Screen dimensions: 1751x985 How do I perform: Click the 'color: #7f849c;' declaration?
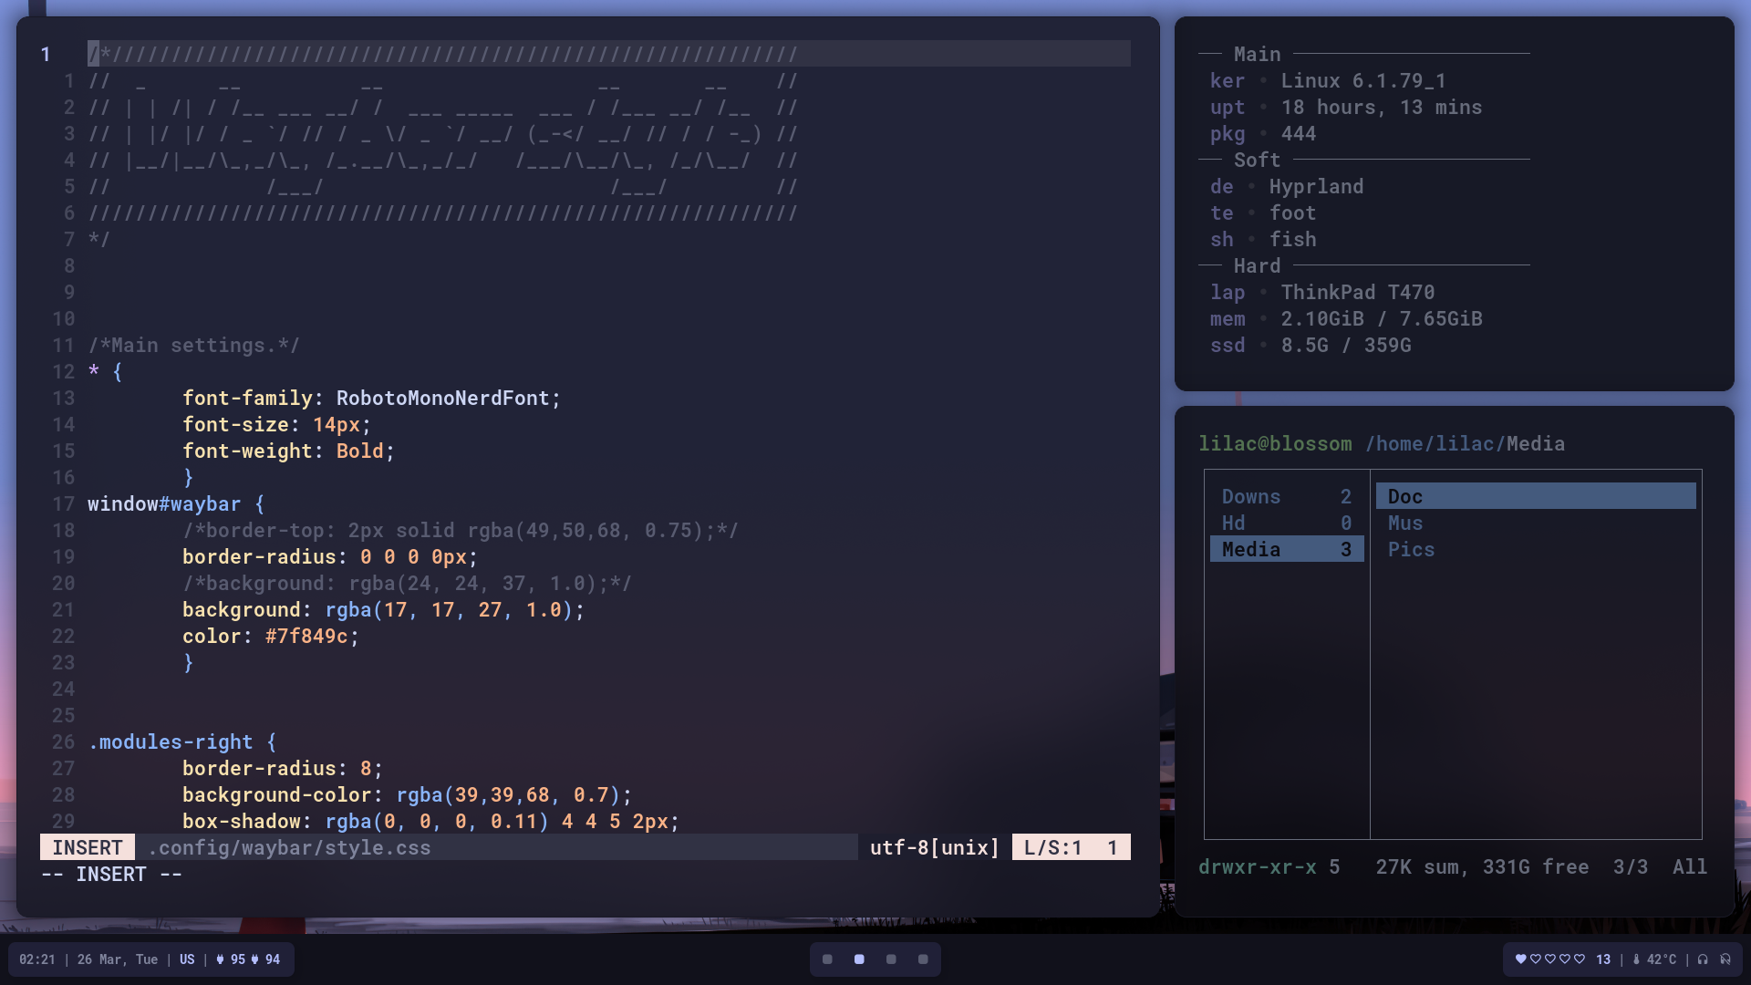pyautogui.click(x=271, y=637)
